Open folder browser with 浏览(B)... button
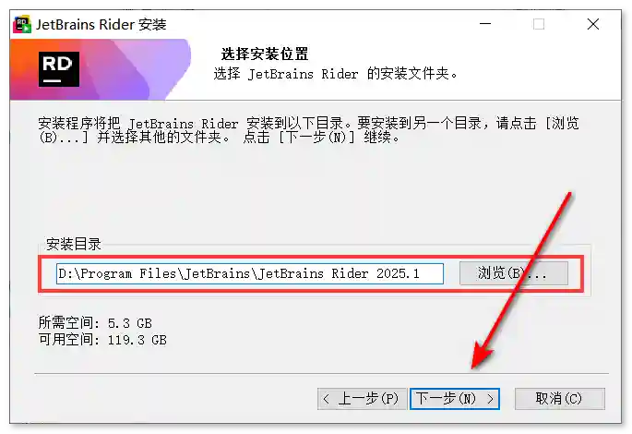Screen dimensions: 632x434 (513, 273)
